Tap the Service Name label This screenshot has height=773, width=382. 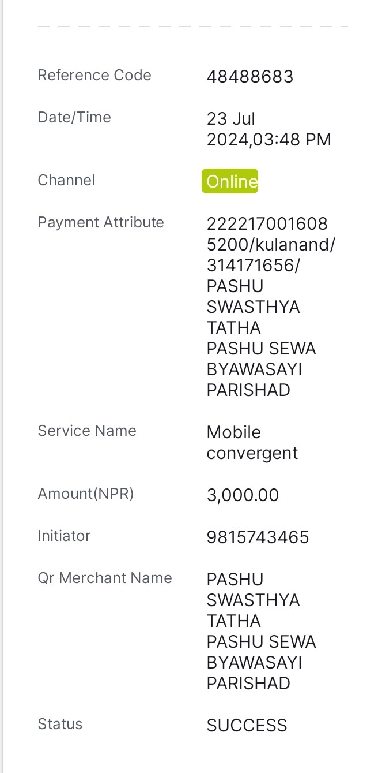click(87, 431)
